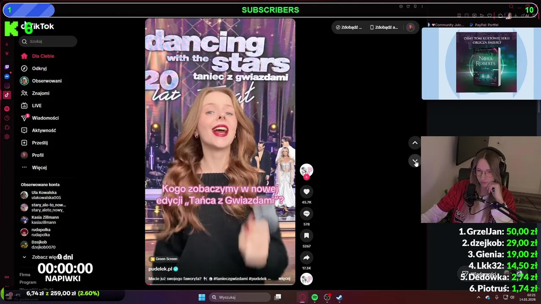Image resolution: width=541 pixels, height=304 pixels.
Task: Open Aktywność activity notifications
Action: (44, 130)
